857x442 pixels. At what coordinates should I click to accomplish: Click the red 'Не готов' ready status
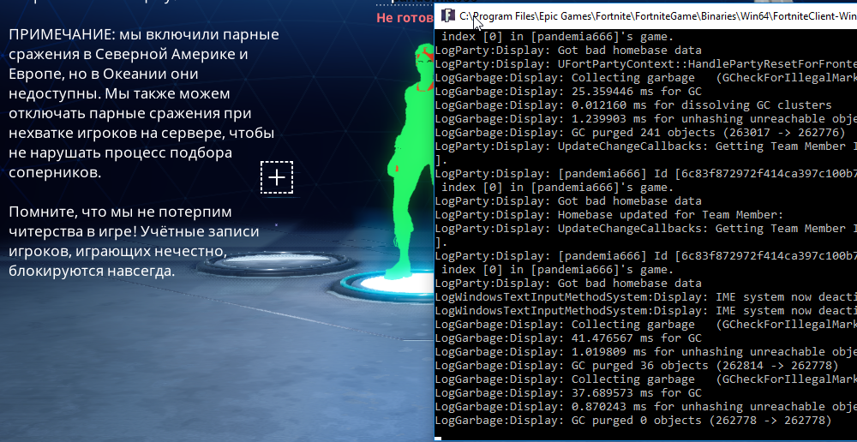coord(405,18)
